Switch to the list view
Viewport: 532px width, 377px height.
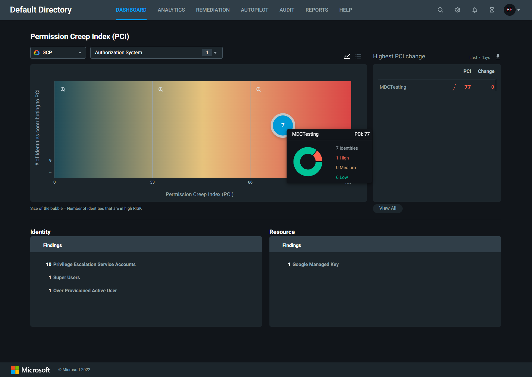(358, 56)
